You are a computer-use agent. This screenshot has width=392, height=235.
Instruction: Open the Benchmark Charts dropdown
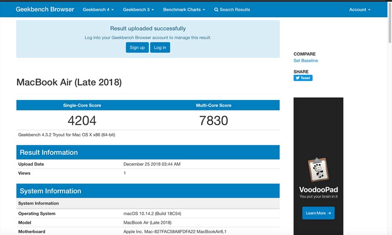pos(184,10)
